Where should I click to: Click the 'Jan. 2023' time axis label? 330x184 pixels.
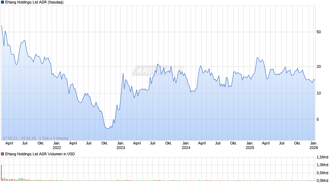pyautogui.click(x=121, y=146)
